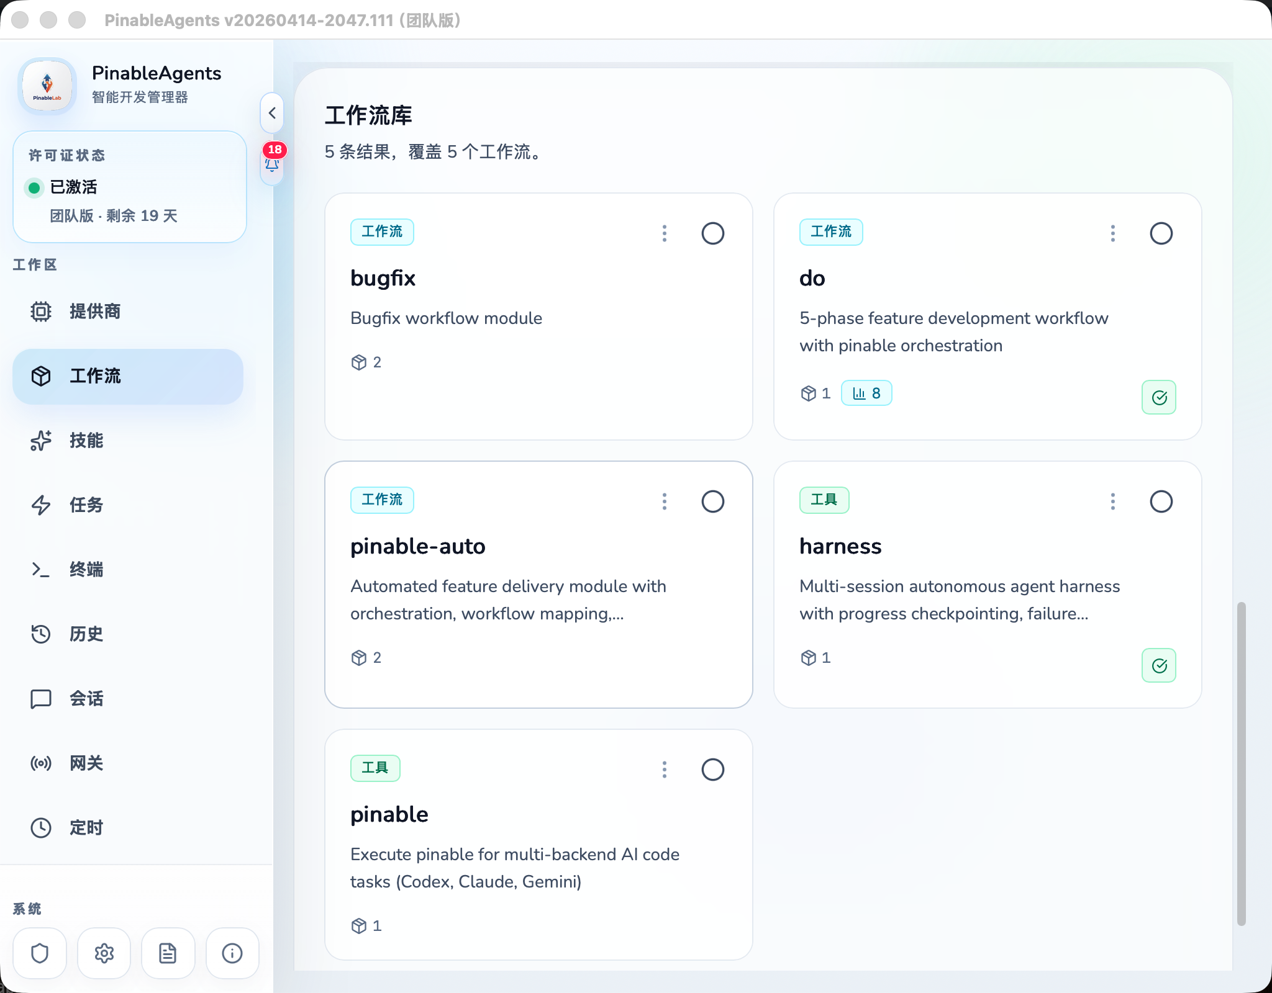Click the harness card title
The height and width of the screenshot is (993, 1272).
(840, 546)
